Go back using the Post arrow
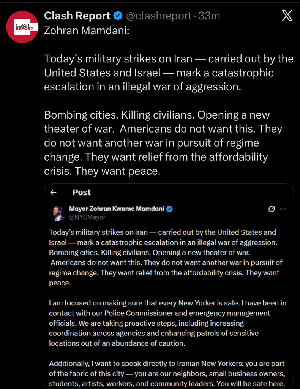Screen dimensions: 300x389 click(x=54, y=193)
